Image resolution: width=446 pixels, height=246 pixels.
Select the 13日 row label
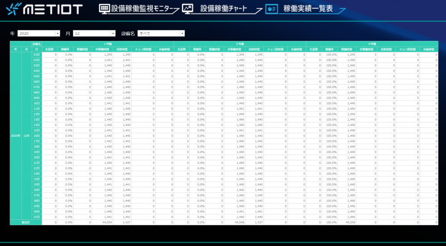pos(37,119)
